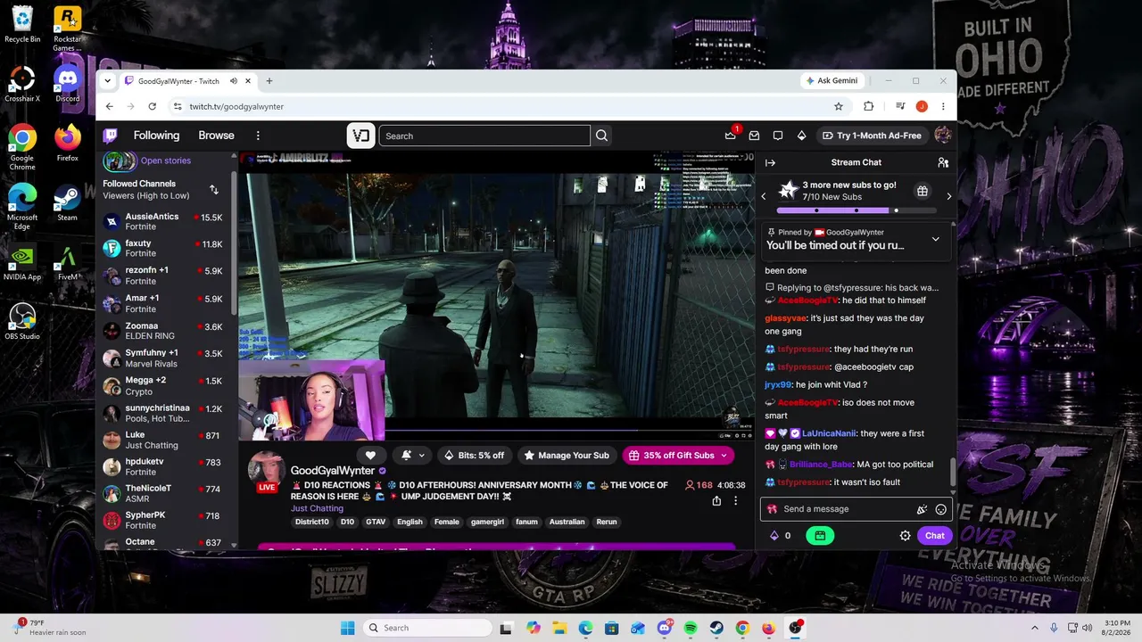This screenshot has height=642, width=1142.
Task: Open the Twitch notifications inbox
Action: tap(754, 136)
